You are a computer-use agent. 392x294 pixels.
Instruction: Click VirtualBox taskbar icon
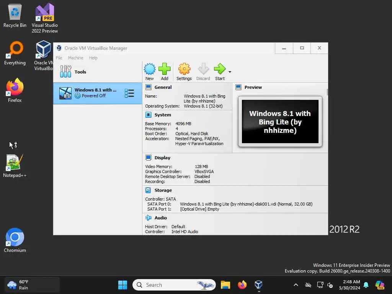(x=258, y=285)
